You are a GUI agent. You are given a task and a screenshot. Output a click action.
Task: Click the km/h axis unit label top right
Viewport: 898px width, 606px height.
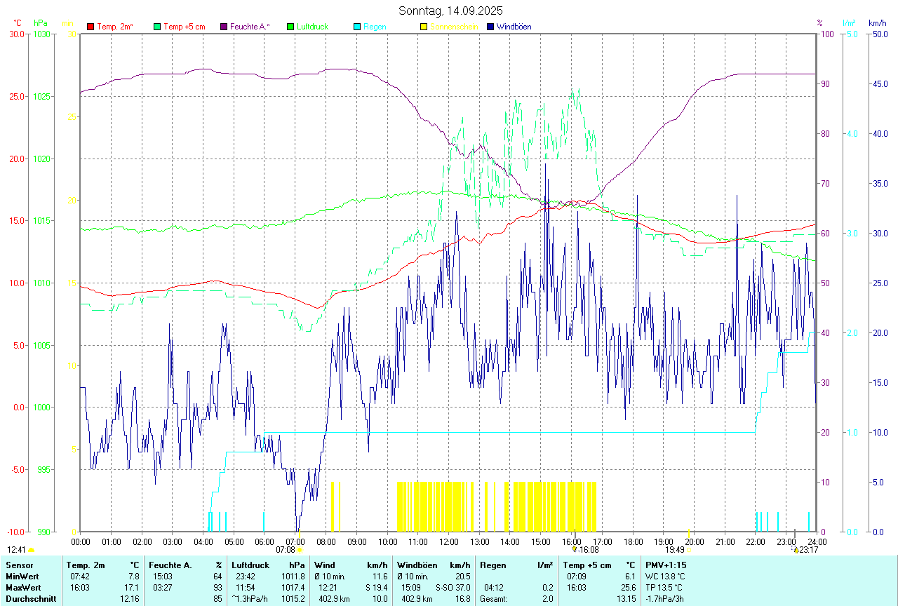(878, 23)
